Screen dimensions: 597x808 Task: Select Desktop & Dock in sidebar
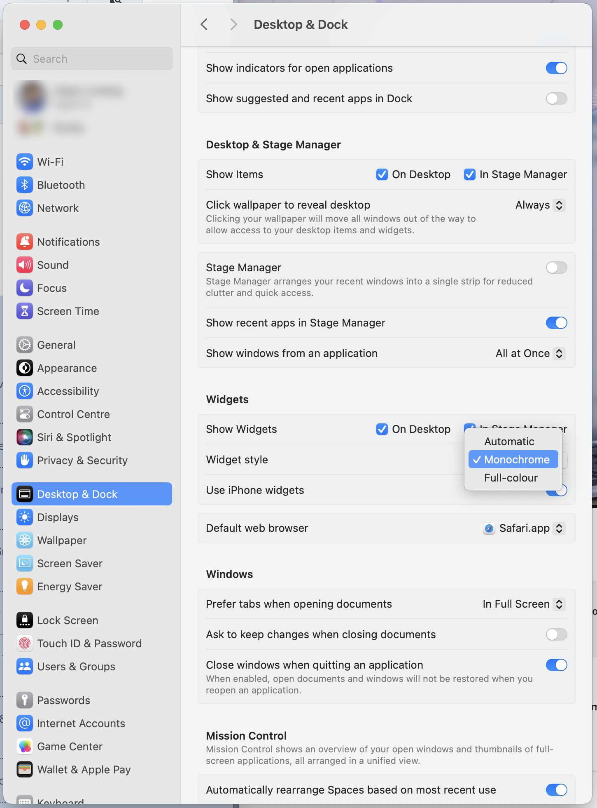pos(92,494)
